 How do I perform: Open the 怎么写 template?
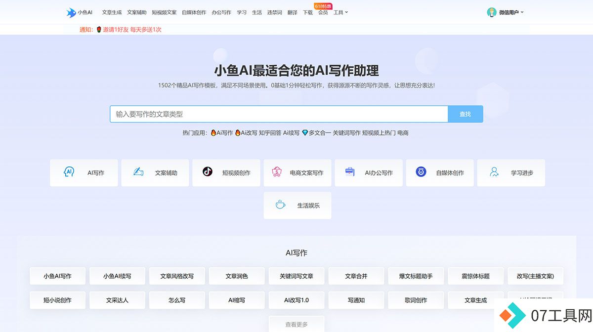tap(177, 300)
